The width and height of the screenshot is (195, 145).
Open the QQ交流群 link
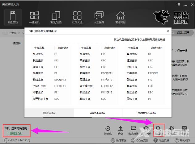pyautogui.click(x=140, y=140)
